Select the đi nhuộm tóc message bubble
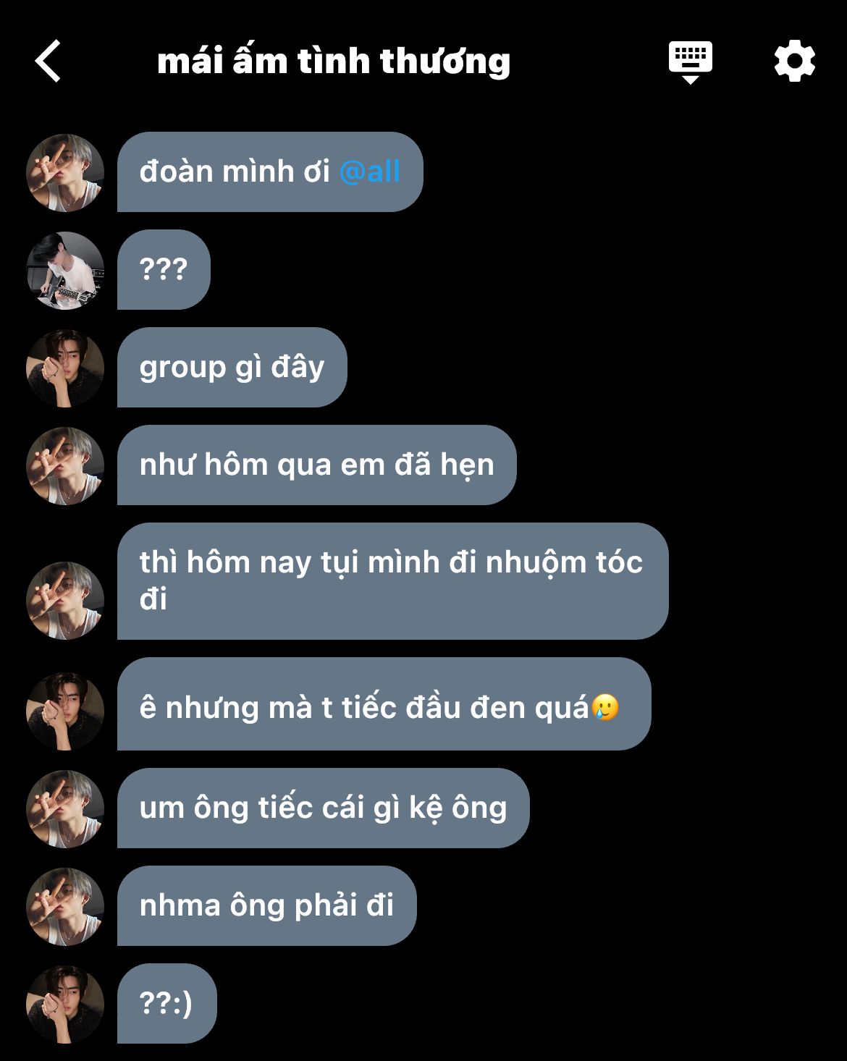Screen dimensions: 847x1061 [392, 581]
